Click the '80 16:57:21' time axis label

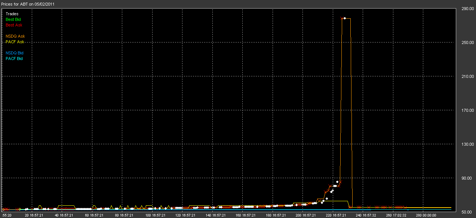tap(125, 215)
